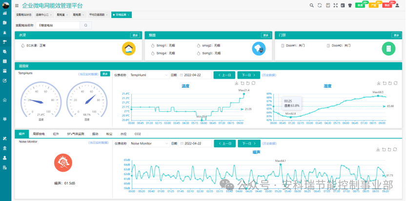Click 上一日 button in 温湿度 panel
The image size is (406, 201).
pos(225,75)
